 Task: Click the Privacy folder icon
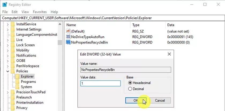point(13,108)
